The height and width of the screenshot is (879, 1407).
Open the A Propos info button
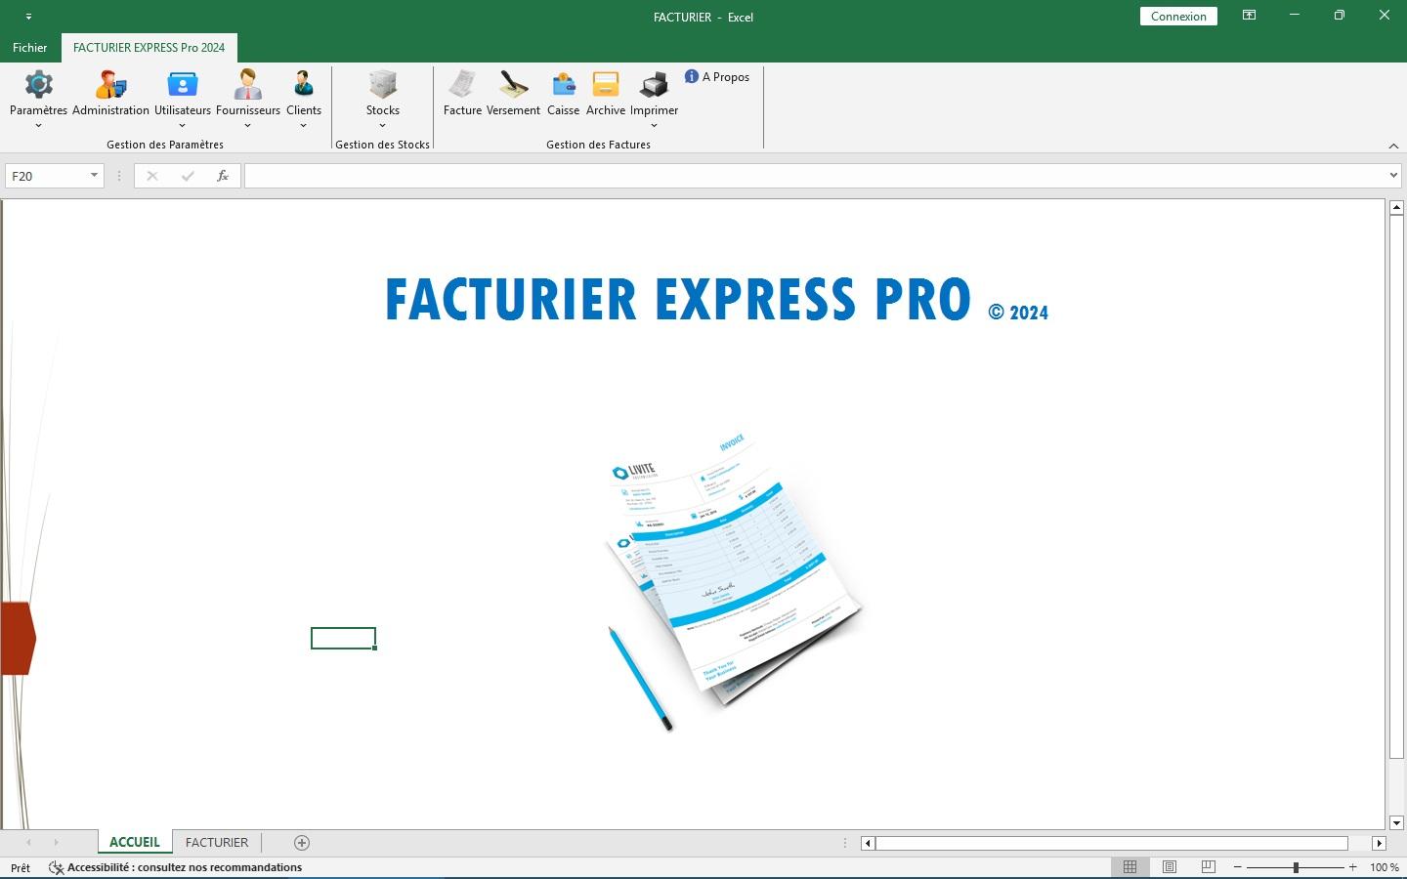click(717, 76)
